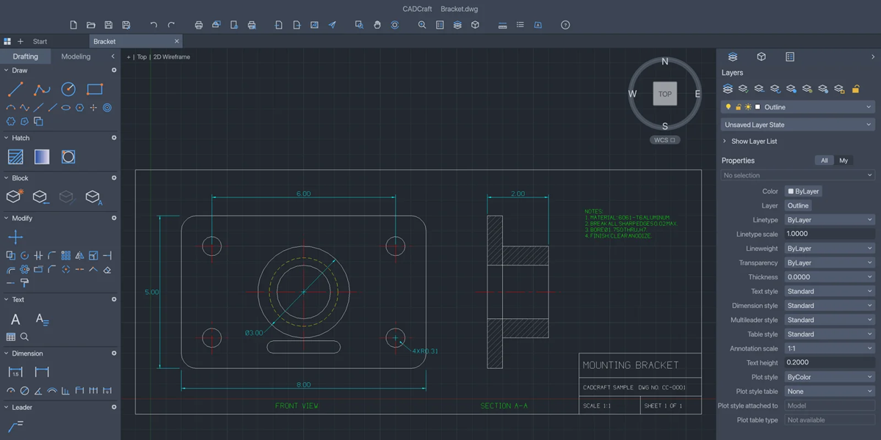Open the Linetype ByLayer dropdown
881x440 pixels.
pos(830,220)
